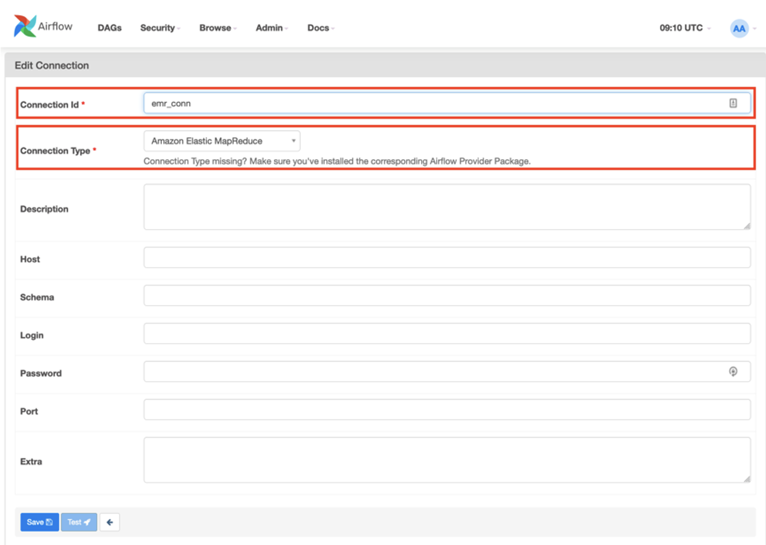Click into the Login field

pyautogui.click(x=447, y=333)
